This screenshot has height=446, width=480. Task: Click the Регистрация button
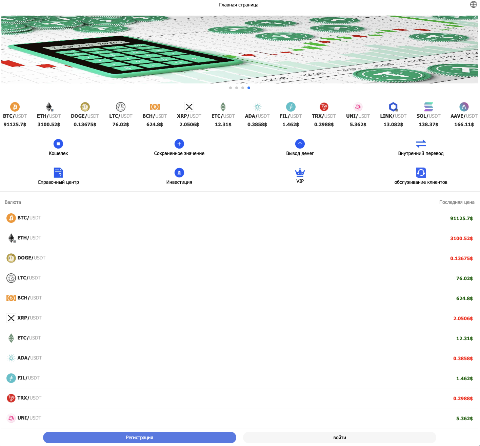click(140, 438)
